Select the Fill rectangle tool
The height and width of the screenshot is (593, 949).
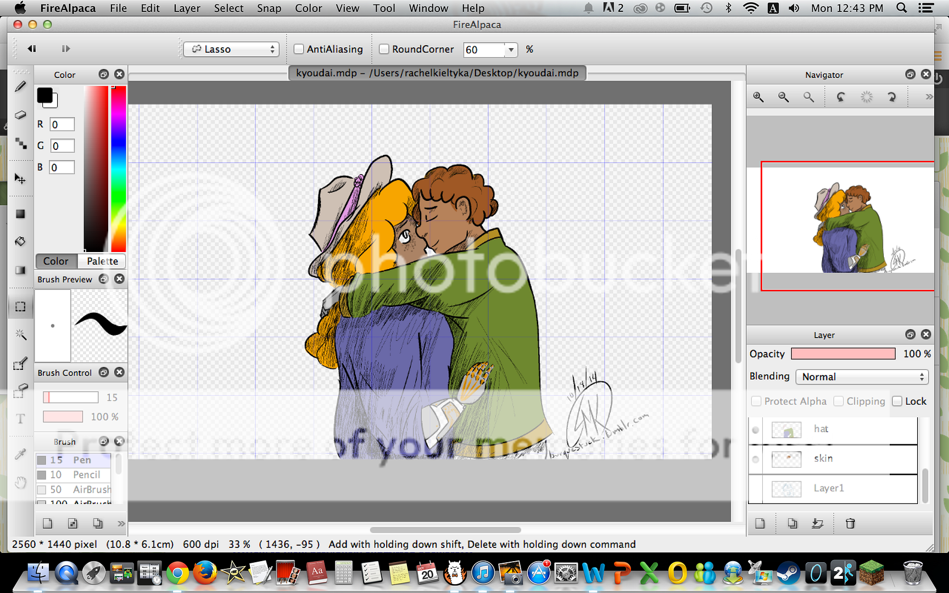click(x=20, y=214)
